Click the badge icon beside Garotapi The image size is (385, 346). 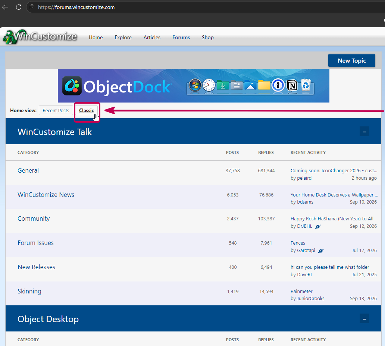321,251
